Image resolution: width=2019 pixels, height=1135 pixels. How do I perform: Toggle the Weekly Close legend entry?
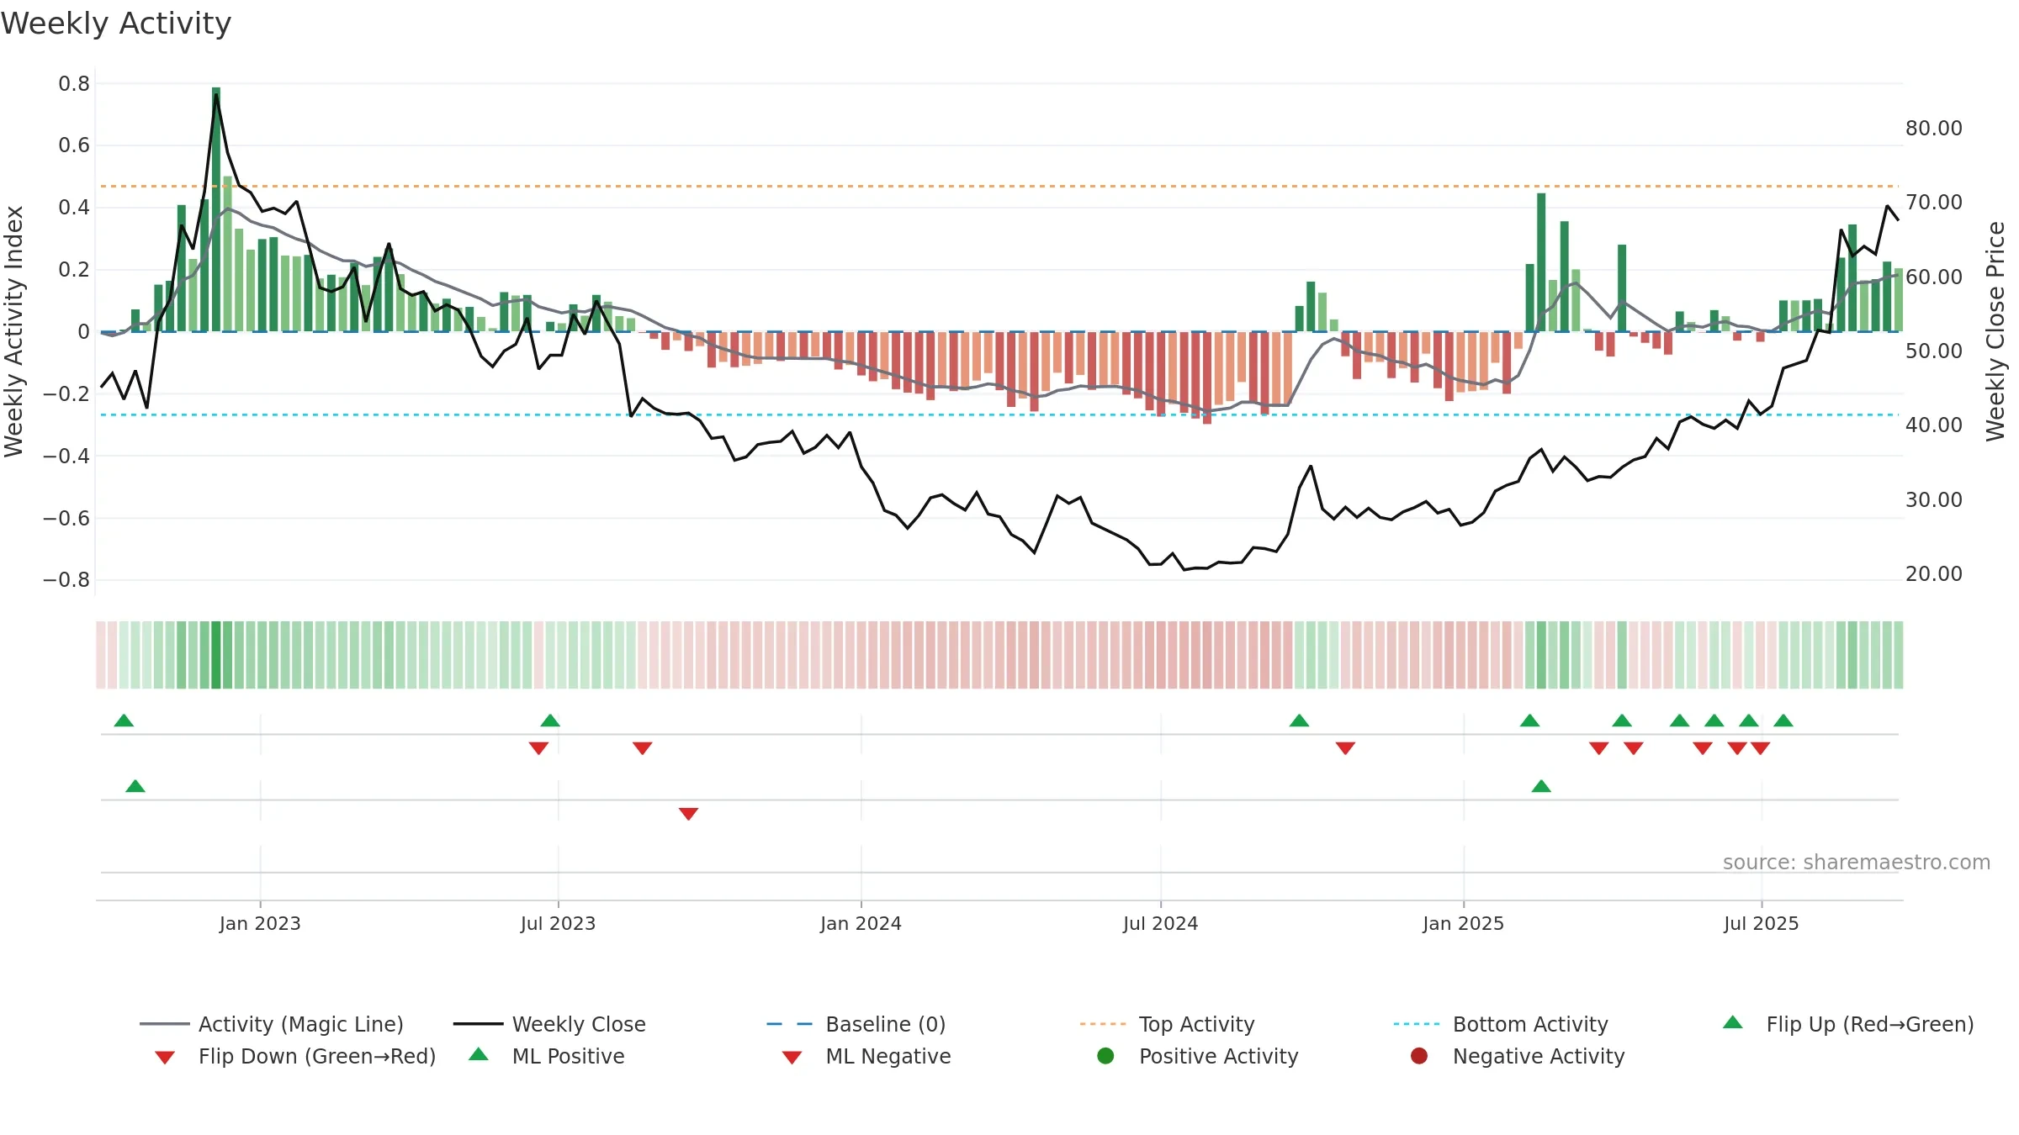(x=549, y=1024)
